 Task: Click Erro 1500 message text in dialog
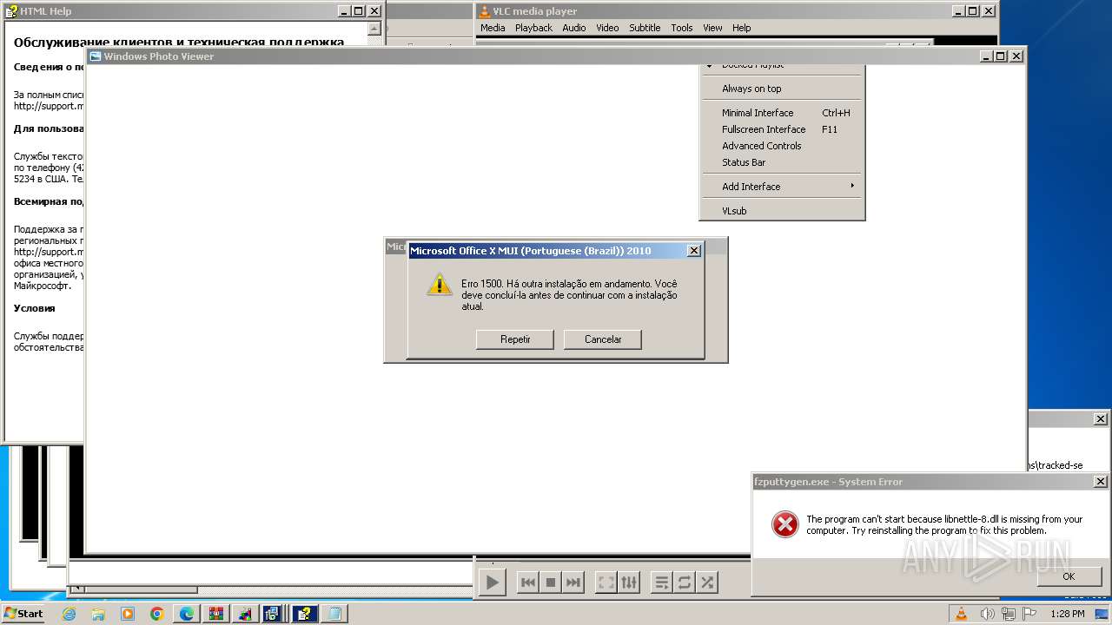[569, 295]
